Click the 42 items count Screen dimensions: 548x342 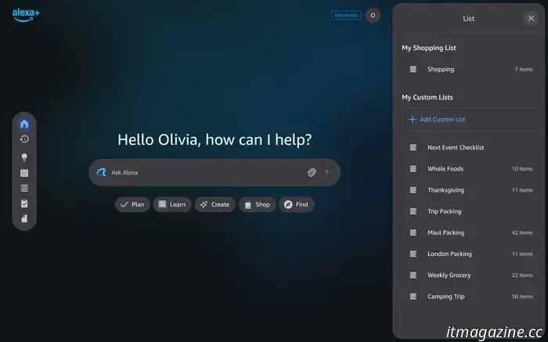(522, 232)
